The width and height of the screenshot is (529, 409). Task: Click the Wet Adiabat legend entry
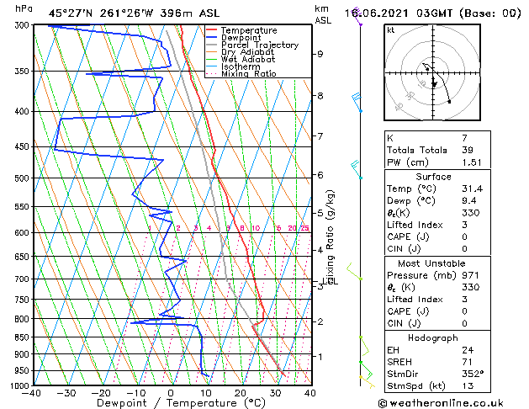241,60
